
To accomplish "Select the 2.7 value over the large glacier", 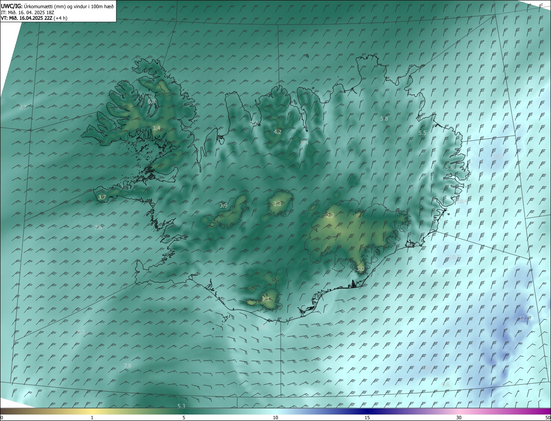I will [x=330, y=216].
